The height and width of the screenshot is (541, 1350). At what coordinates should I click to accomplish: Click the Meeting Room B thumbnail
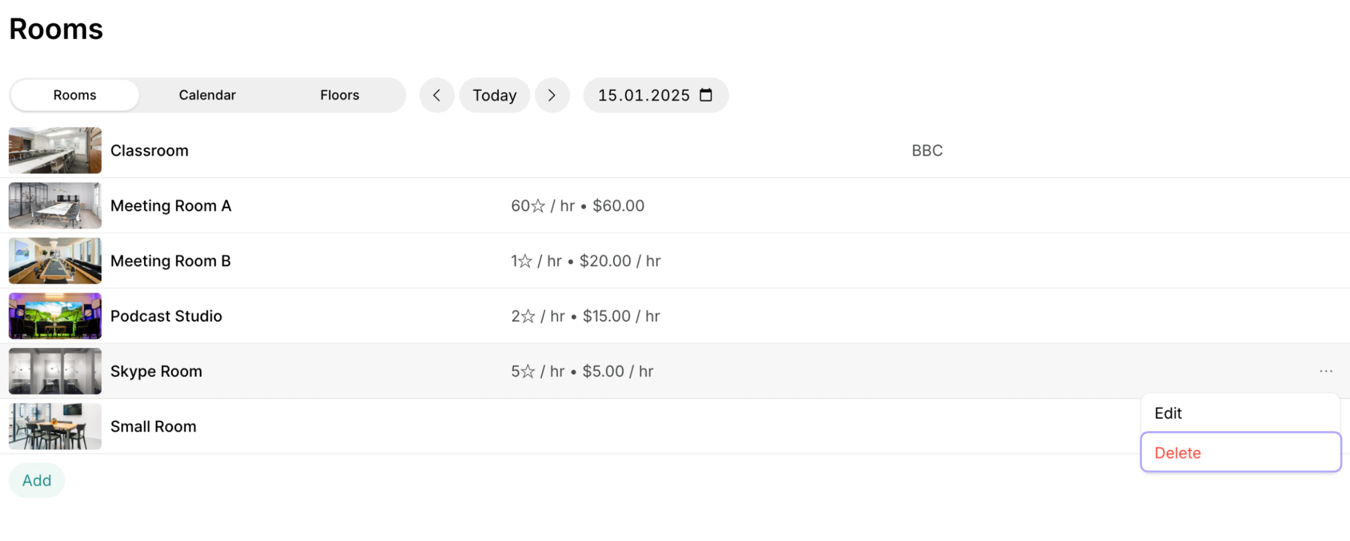[55, 260]
